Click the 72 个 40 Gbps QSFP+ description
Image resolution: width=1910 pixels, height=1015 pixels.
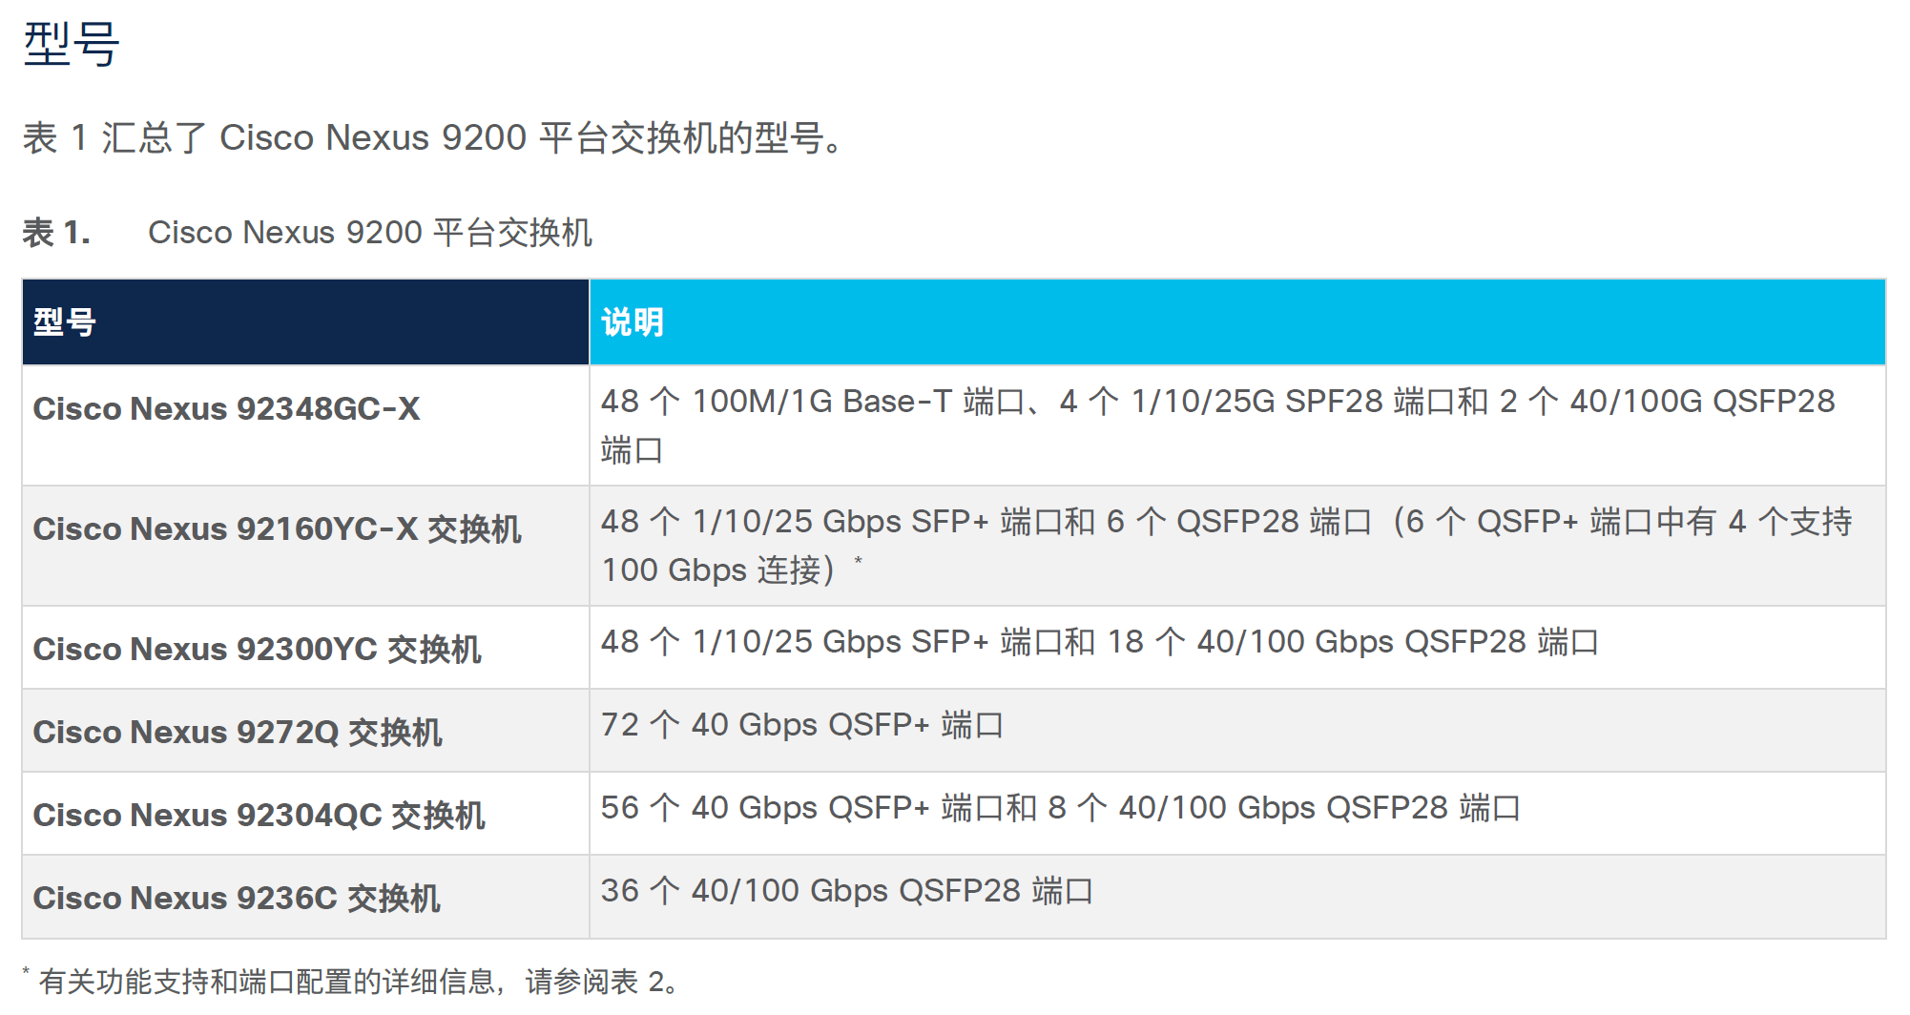pyautogui.click(x=801, y=725)
